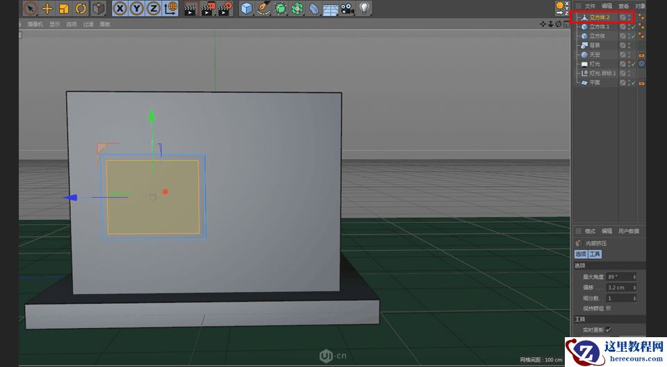Click material tag on 天空
667x367 pixels.
[x=641, y=56]
